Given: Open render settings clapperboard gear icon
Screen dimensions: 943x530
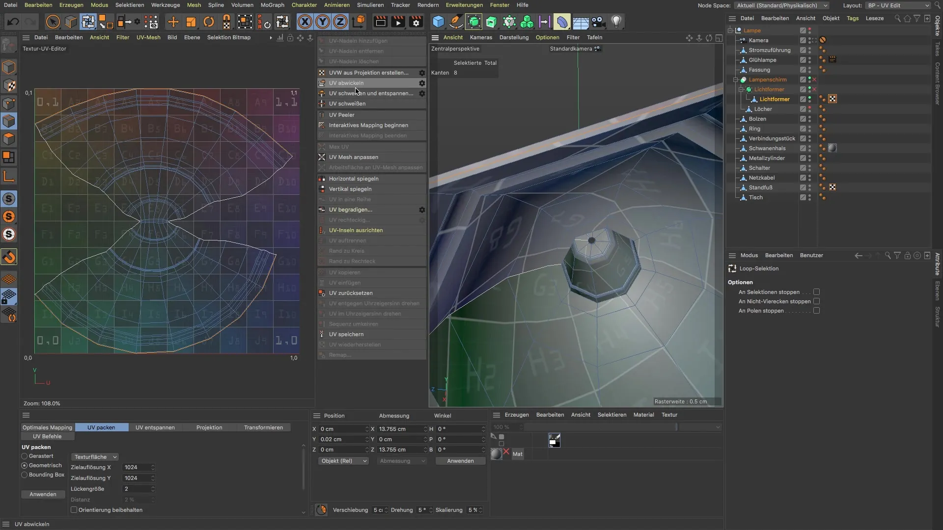Looking at the screenshot, I should [x=416, y=22].
